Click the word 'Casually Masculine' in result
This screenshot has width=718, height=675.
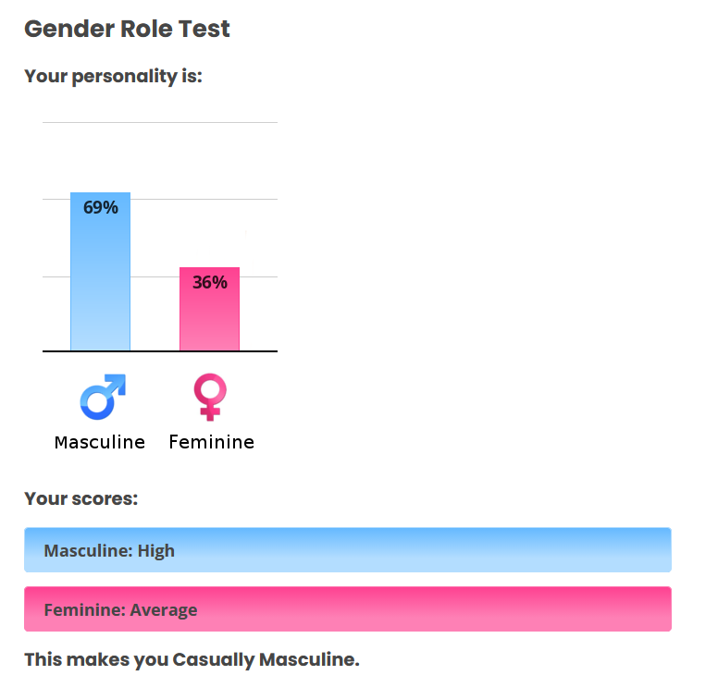[x=266, y=659]
